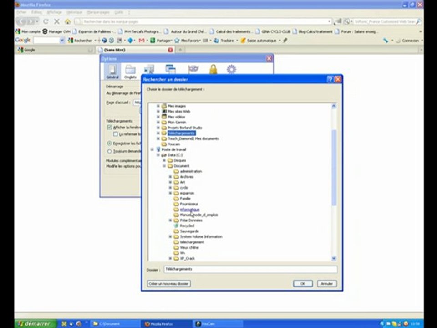
Task: Open the address bar dropdown arrow
Action: (329, 21)
